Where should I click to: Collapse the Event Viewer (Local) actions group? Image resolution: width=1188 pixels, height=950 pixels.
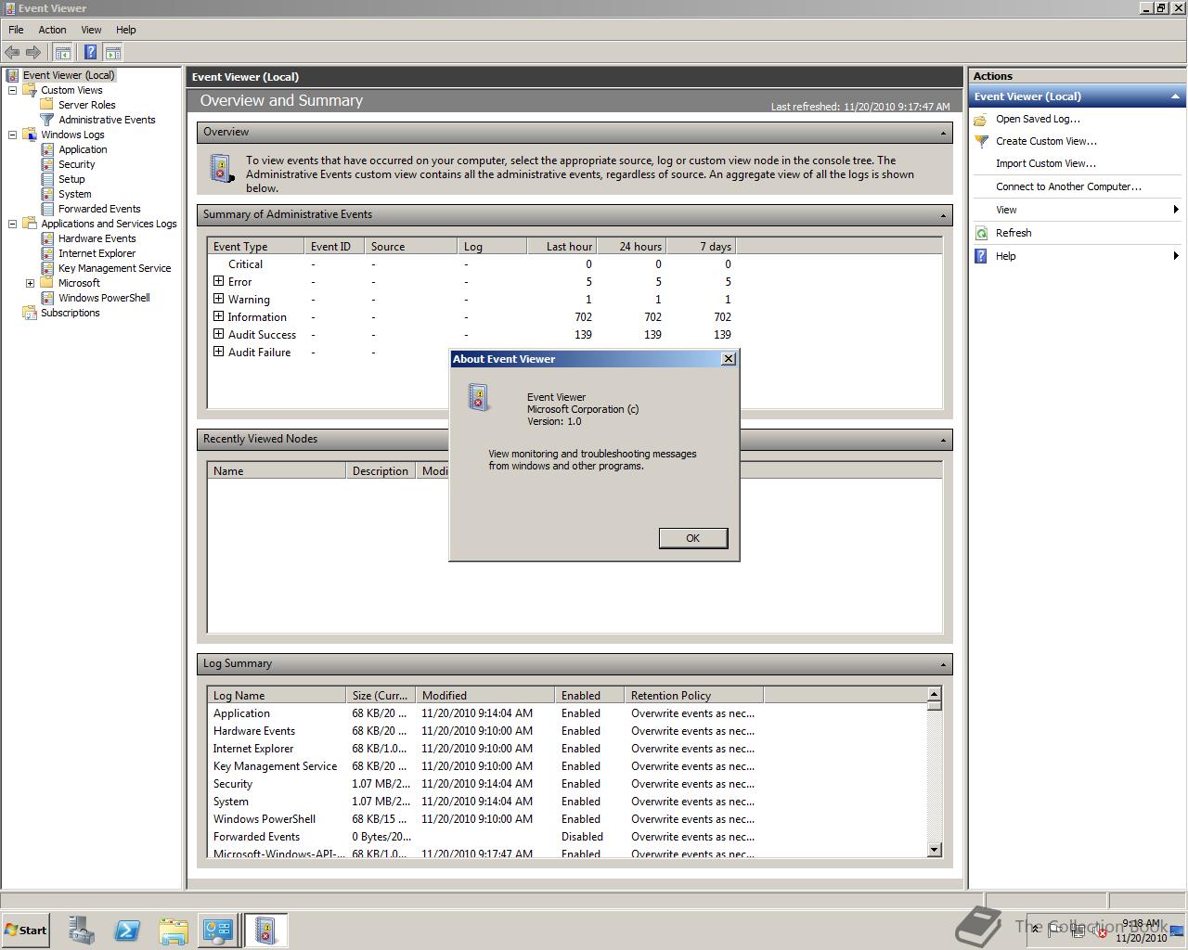coord(1175,96)
